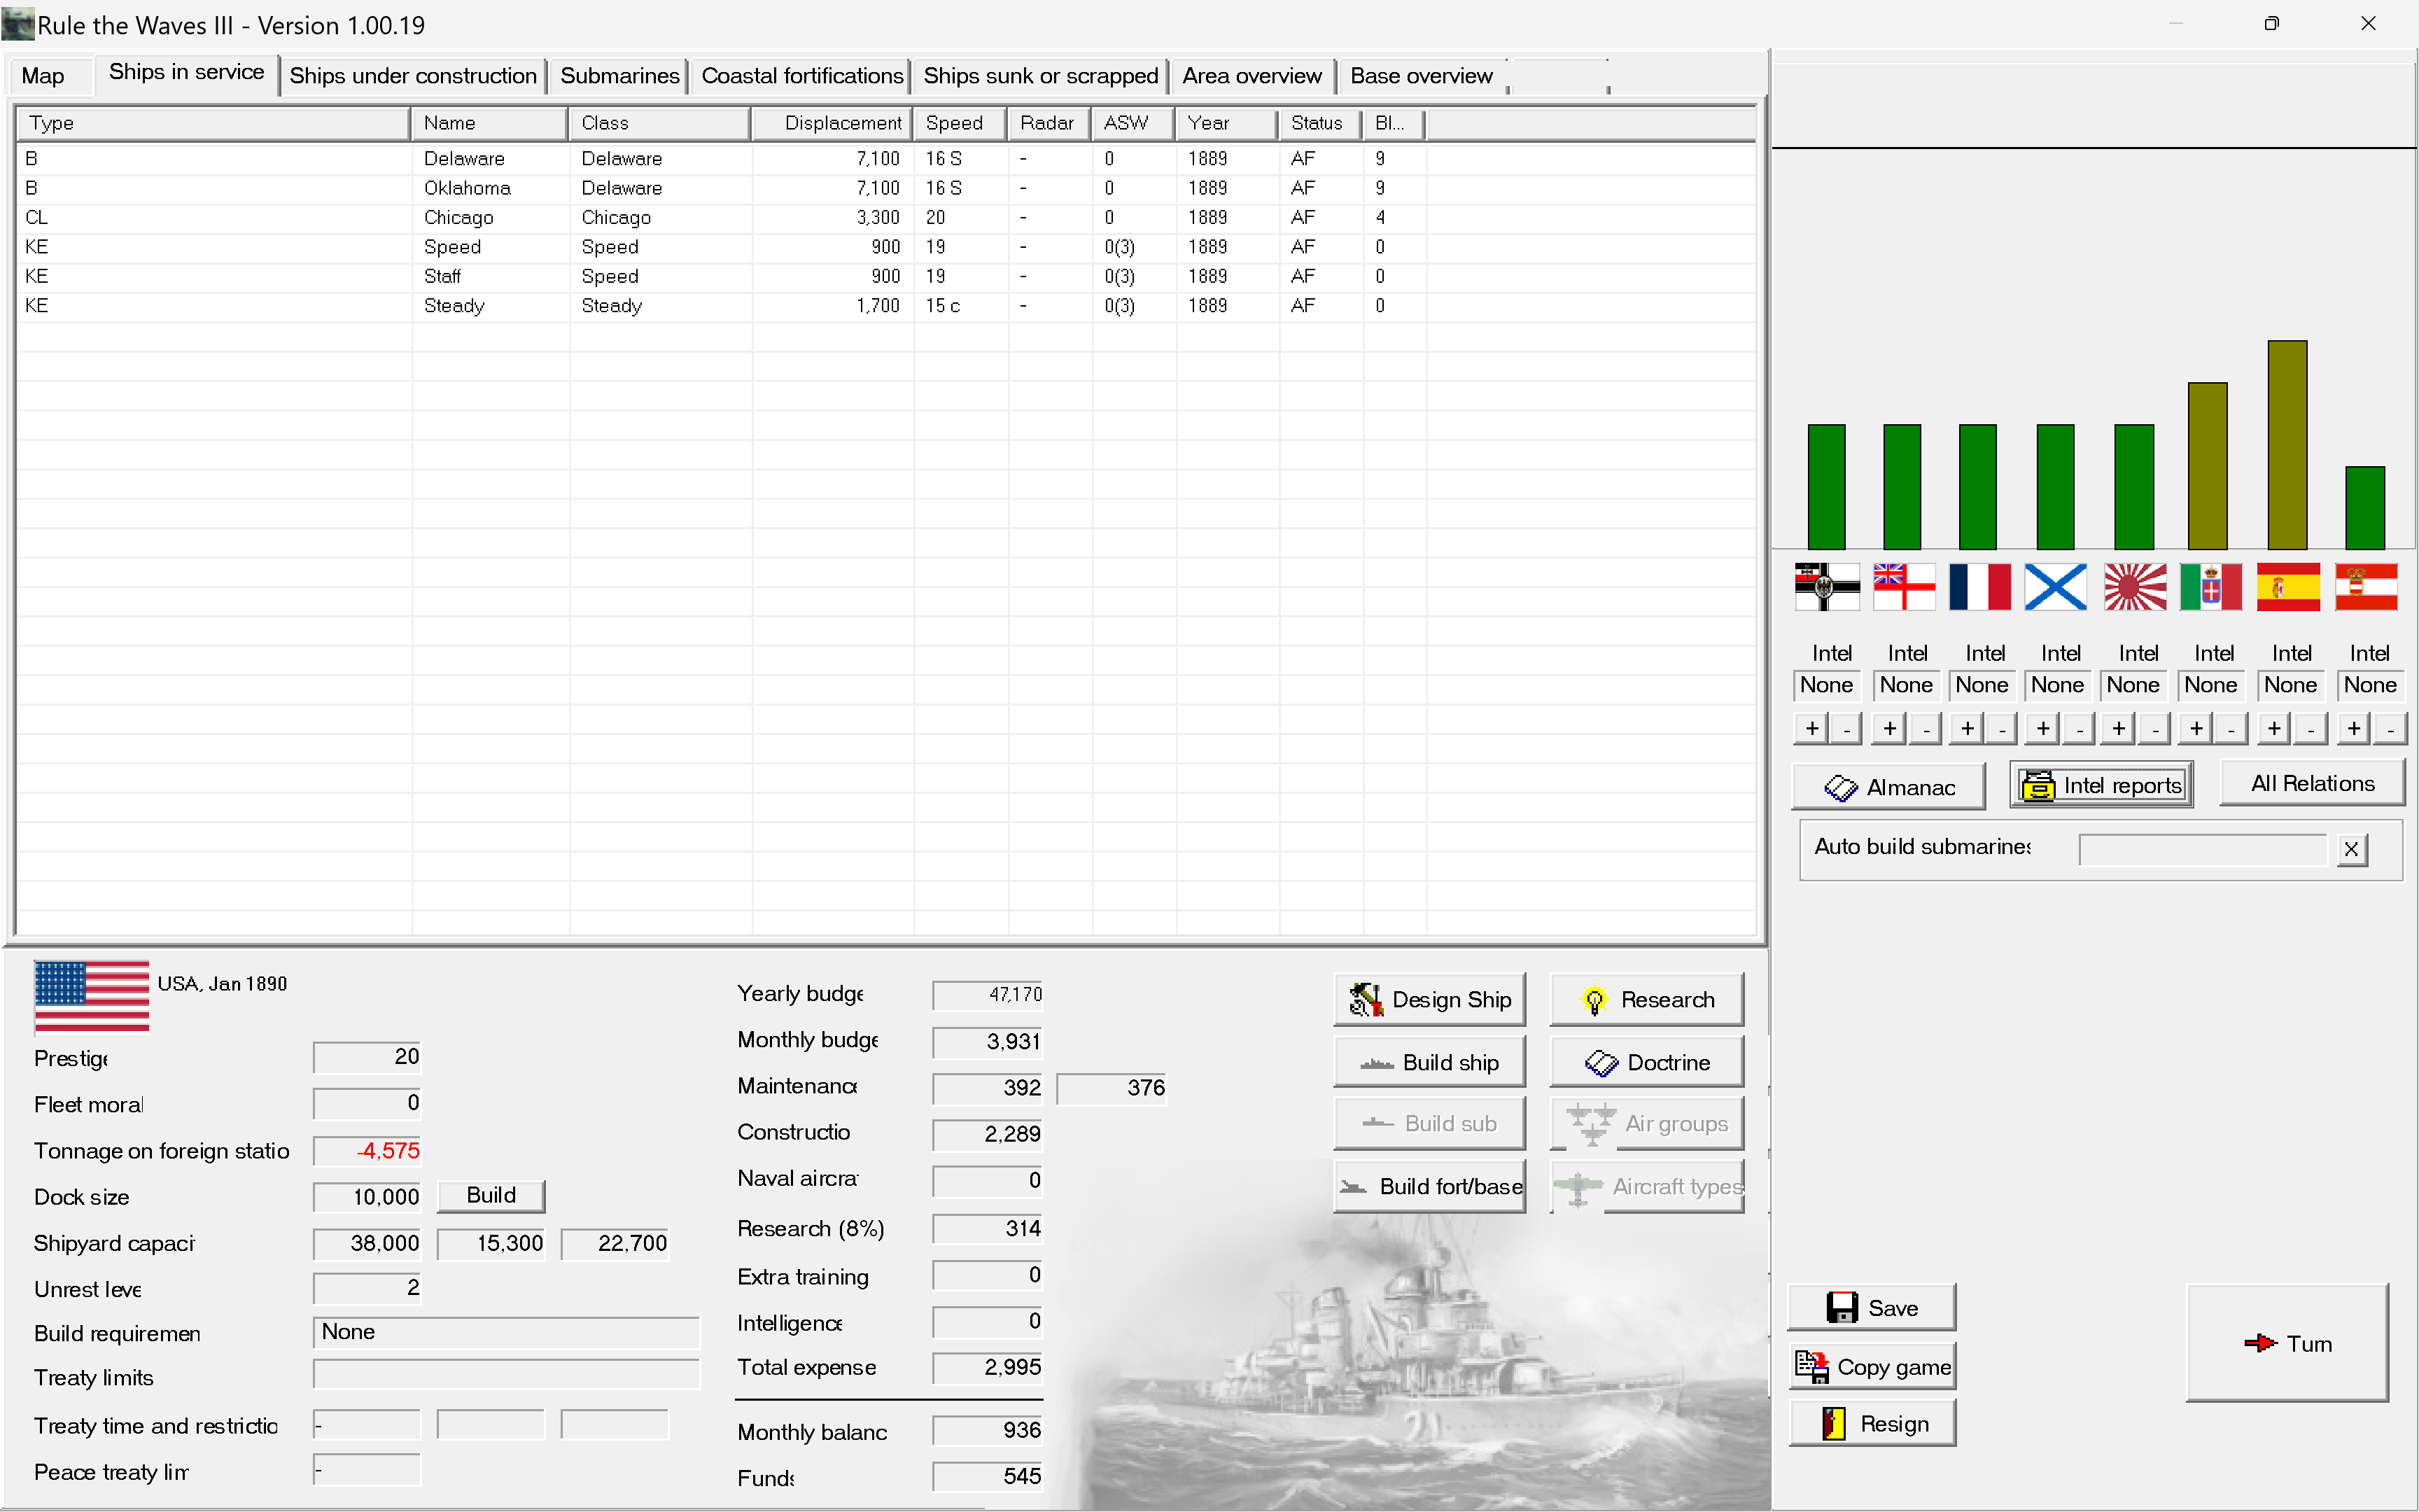Select the Italian flag
Image resolution: width=2419 pixels, height=1512 pixels.
click(x=2211, y=586)
